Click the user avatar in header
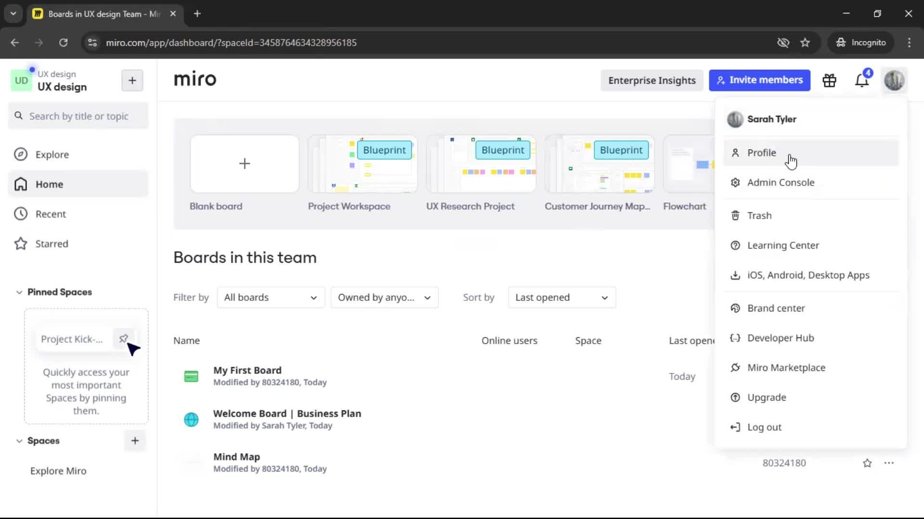This screenshot has width=924, height=519. [x=894, y=80]
